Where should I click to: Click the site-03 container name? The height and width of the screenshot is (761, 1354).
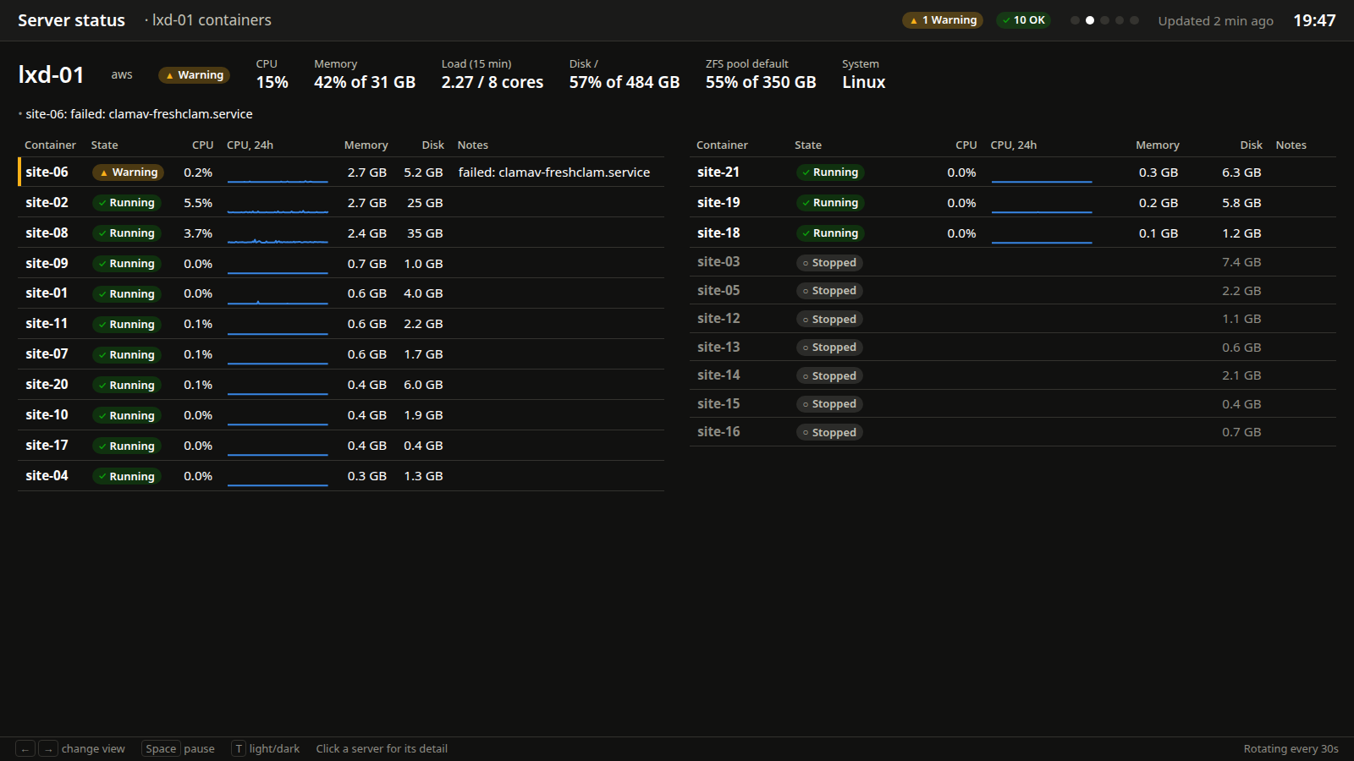point(718,262)
